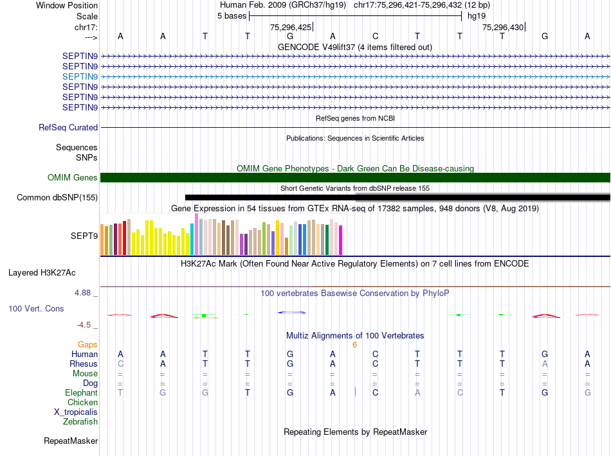This screenshot has height=456, width=611.
Task: Click the SEPT9 GTEx expression bar chart
Action: pyautogui.click(x=221, y=234)
